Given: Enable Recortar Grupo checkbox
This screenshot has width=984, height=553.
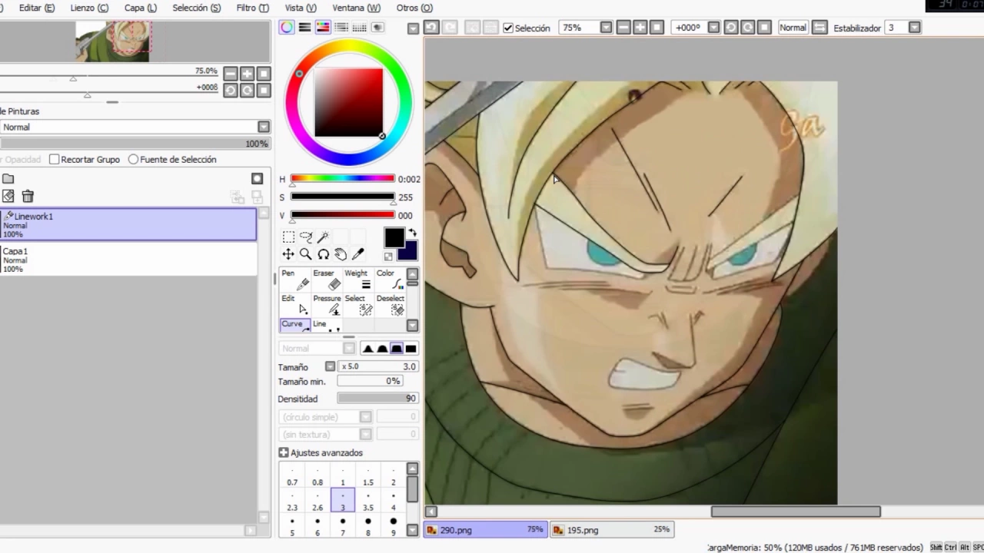Looking at the screenshot, I should (55, 160).
